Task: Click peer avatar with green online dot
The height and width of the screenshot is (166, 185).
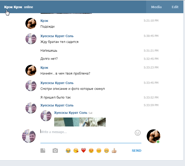Action: tap(154, 136)
